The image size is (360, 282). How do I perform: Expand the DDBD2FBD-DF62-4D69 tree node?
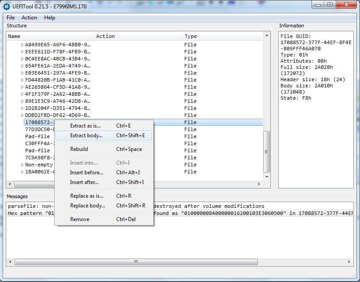click(x=22, y=115)
